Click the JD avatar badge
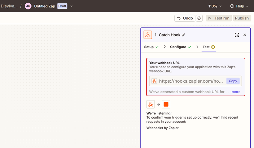The height and width of the screenshot is (148, 254). pyautogui.click(x=28, y=6)
